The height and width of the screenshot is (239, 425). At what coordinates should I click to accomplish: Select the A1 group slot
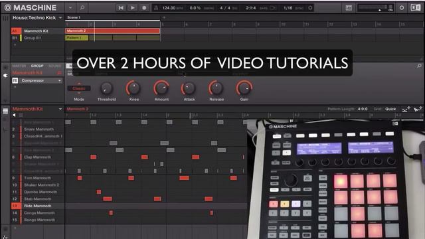pyautogui.click(x=16, y=31)
